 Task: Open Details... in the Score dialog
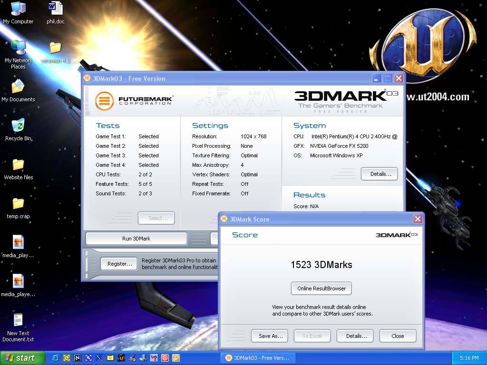(355, 336)
